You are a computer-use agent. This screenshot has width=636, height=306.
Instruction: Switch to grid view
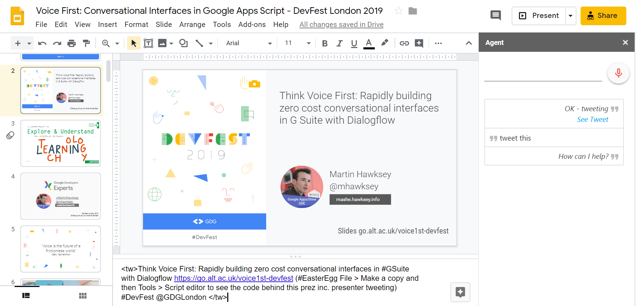click(83, 296)
